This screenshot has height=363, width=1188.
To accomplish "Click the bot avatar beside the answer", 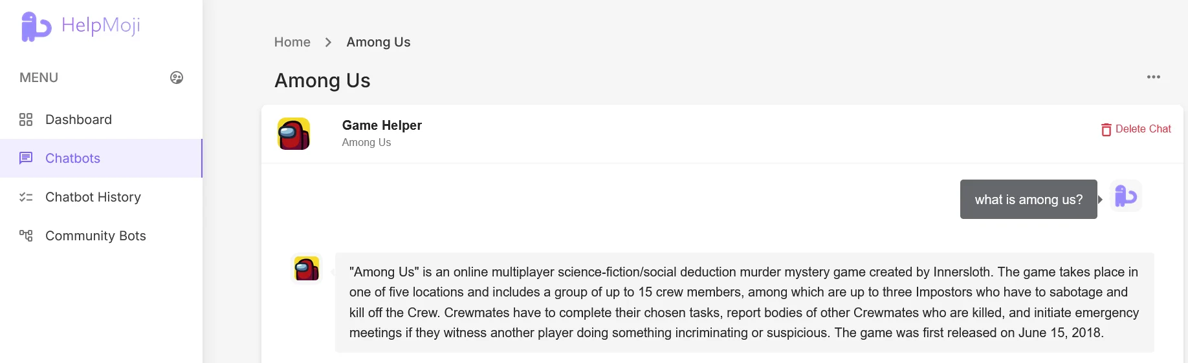I will (x=307, y=268).
